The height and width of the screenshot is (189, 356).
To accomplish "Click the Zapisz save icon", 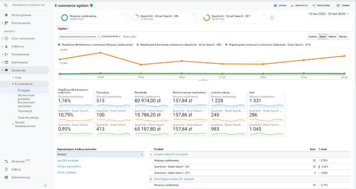I will (275, 5).
